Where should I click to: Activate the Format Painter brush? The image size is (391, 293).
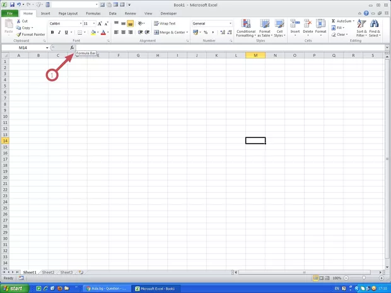pyautogui.click(x=18, y=35)
